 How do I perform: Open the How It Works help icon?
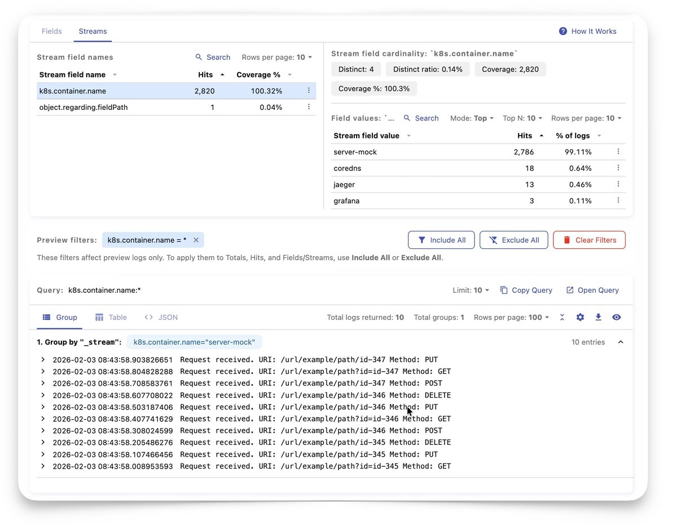562,31
